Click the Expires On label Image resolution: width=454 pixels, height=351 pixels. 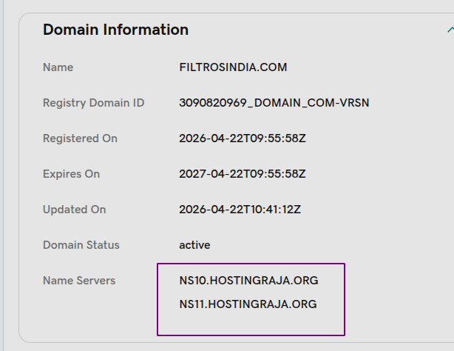click(x=71, y=174)
